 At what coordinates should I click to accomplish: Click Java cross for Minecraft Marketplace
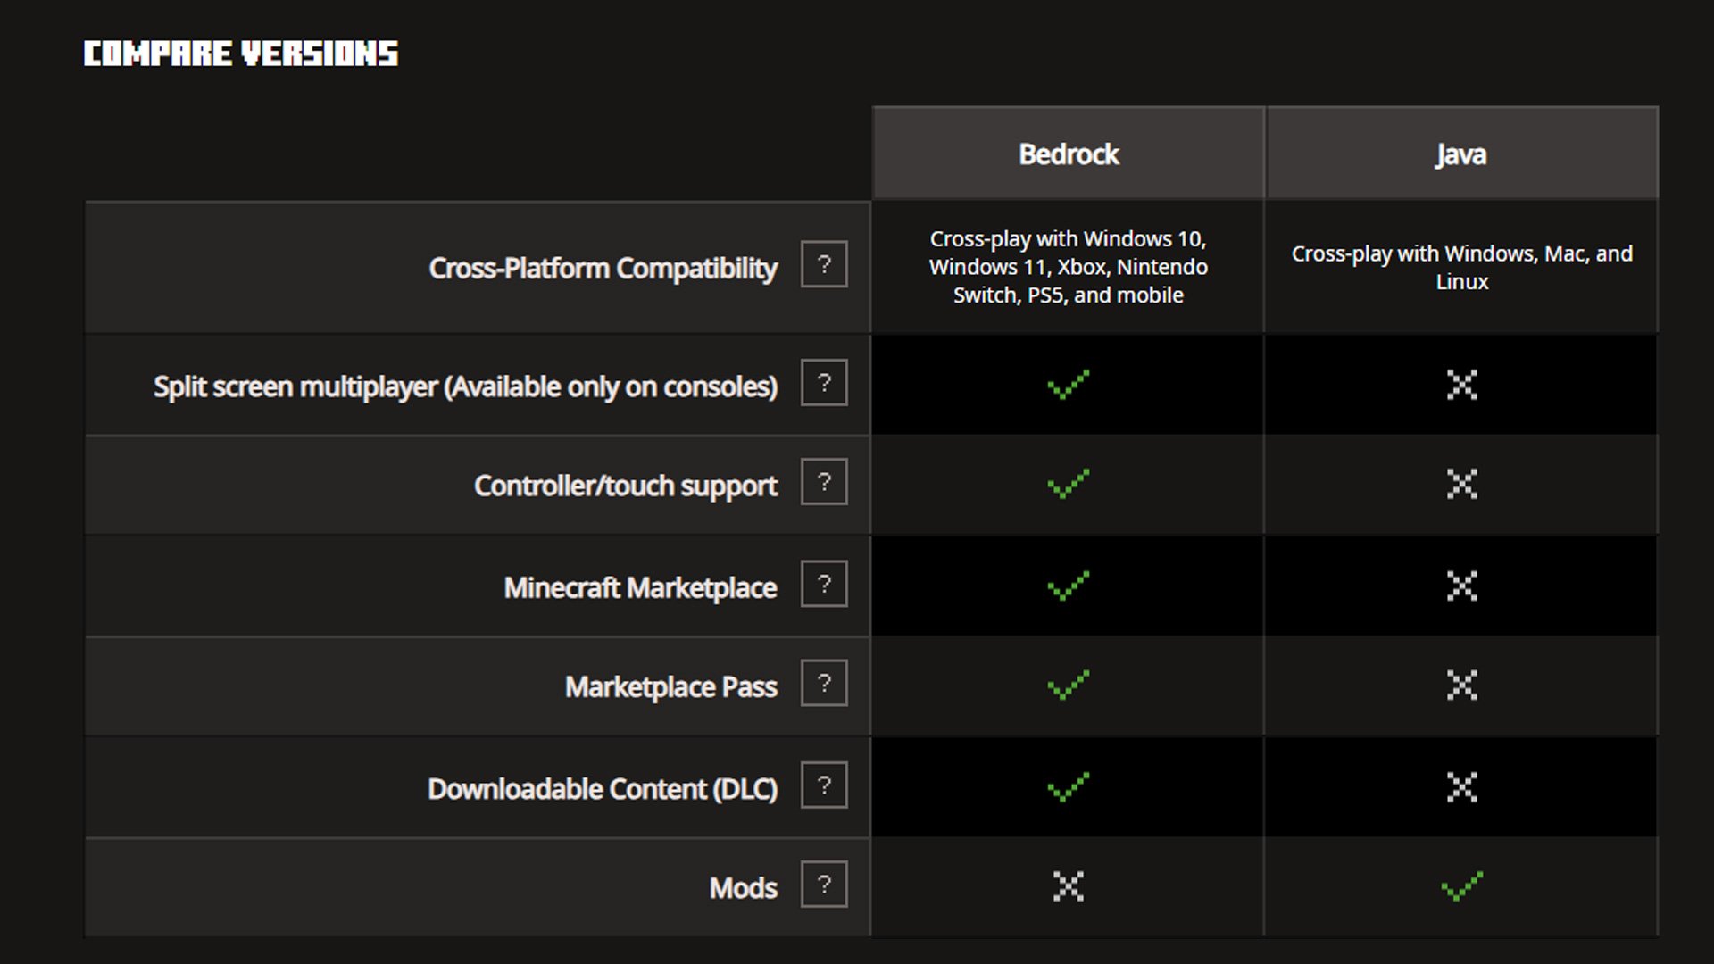[x=1461, y=586]
